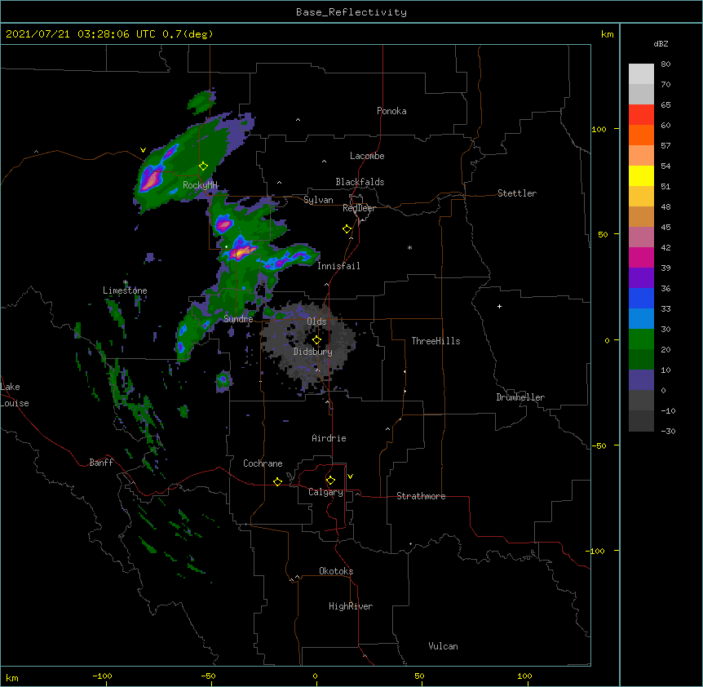Click the HighRiver city label
The height and width of the screenshot is (687, 703).
(351, 606)
